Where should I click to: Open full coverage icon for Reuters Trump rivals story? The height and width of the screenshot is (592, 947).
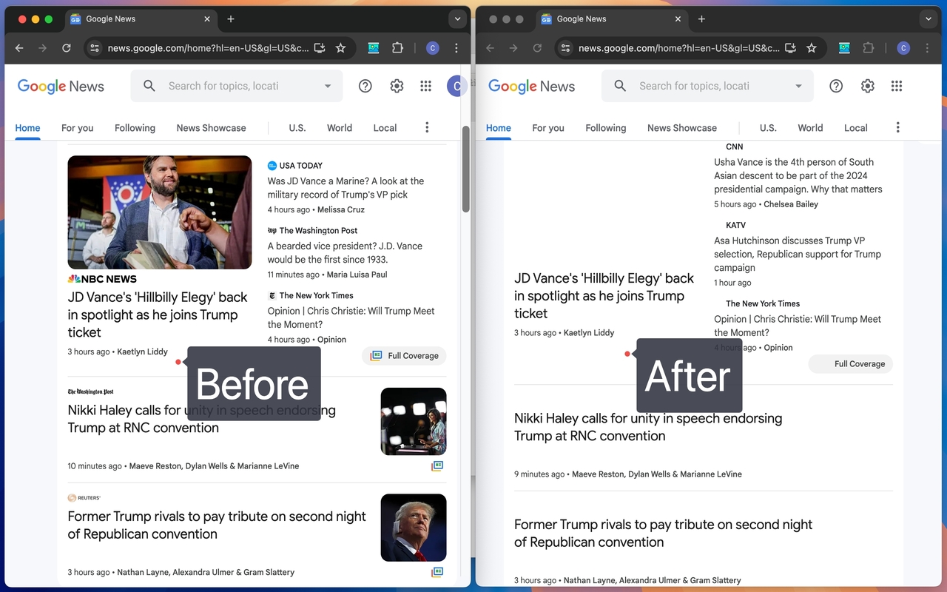coord(437,572)
